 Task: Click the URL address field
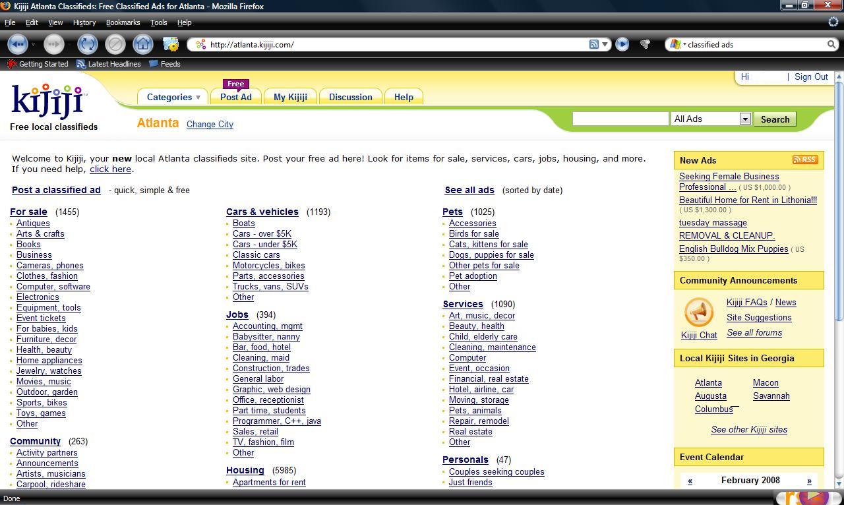[x=396, y=44]
